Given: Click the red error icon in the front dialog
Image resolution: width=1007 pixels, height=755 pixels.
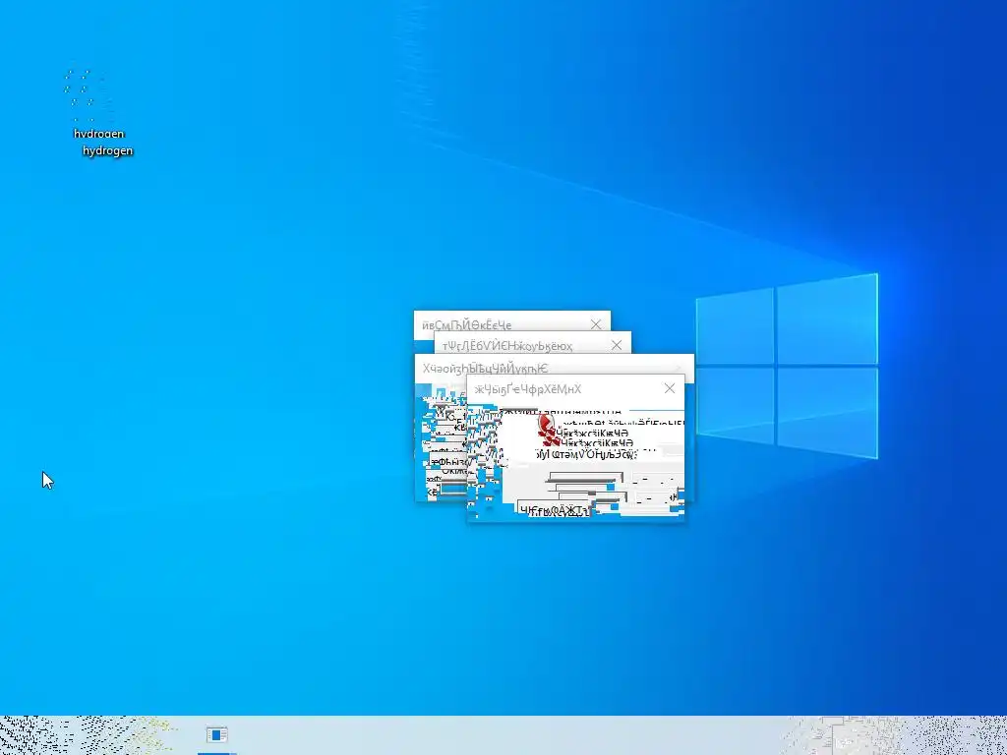Looking at the screenshot, I should [x=547, y=429].
